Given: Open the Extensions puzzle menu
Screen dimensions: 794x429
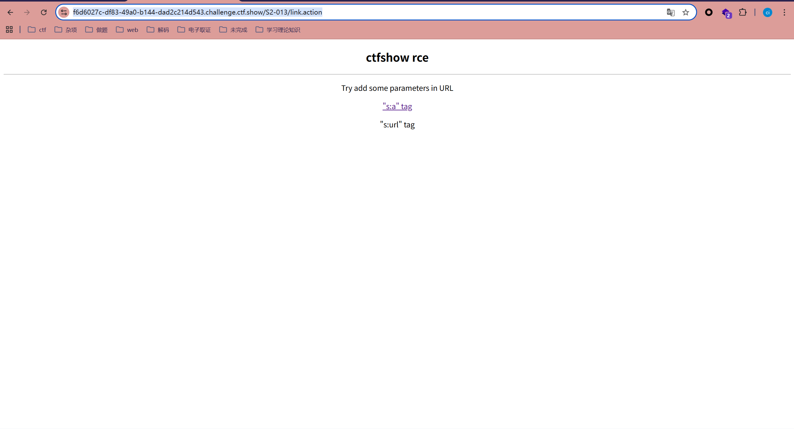Looking at the screenshot, I should 742,12.
